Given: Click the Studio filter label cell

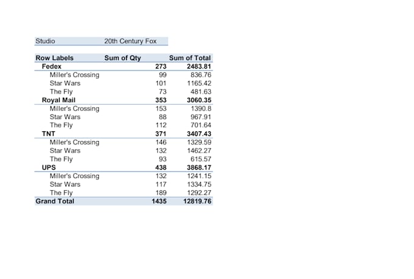Looking at the screenshot, I should (45, 41).
